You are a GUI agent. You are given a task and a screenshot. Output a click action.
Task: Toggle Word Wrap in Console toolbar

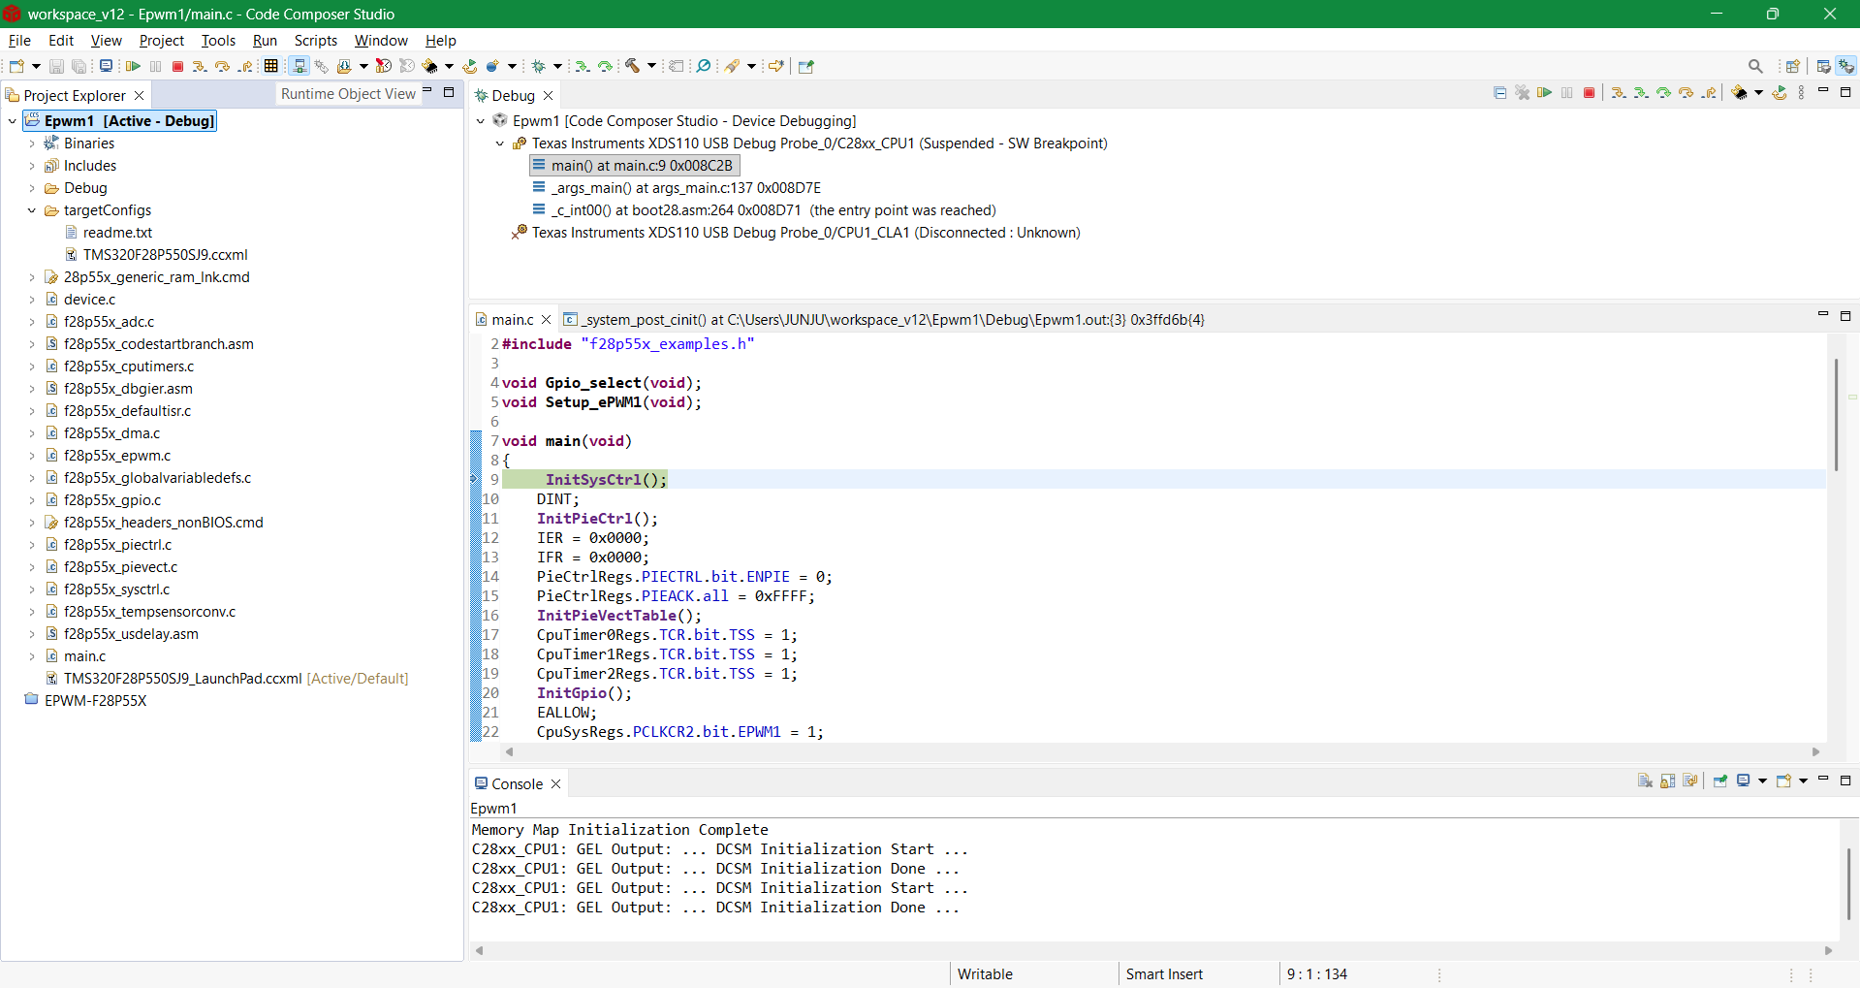(x=1691, y=781)
